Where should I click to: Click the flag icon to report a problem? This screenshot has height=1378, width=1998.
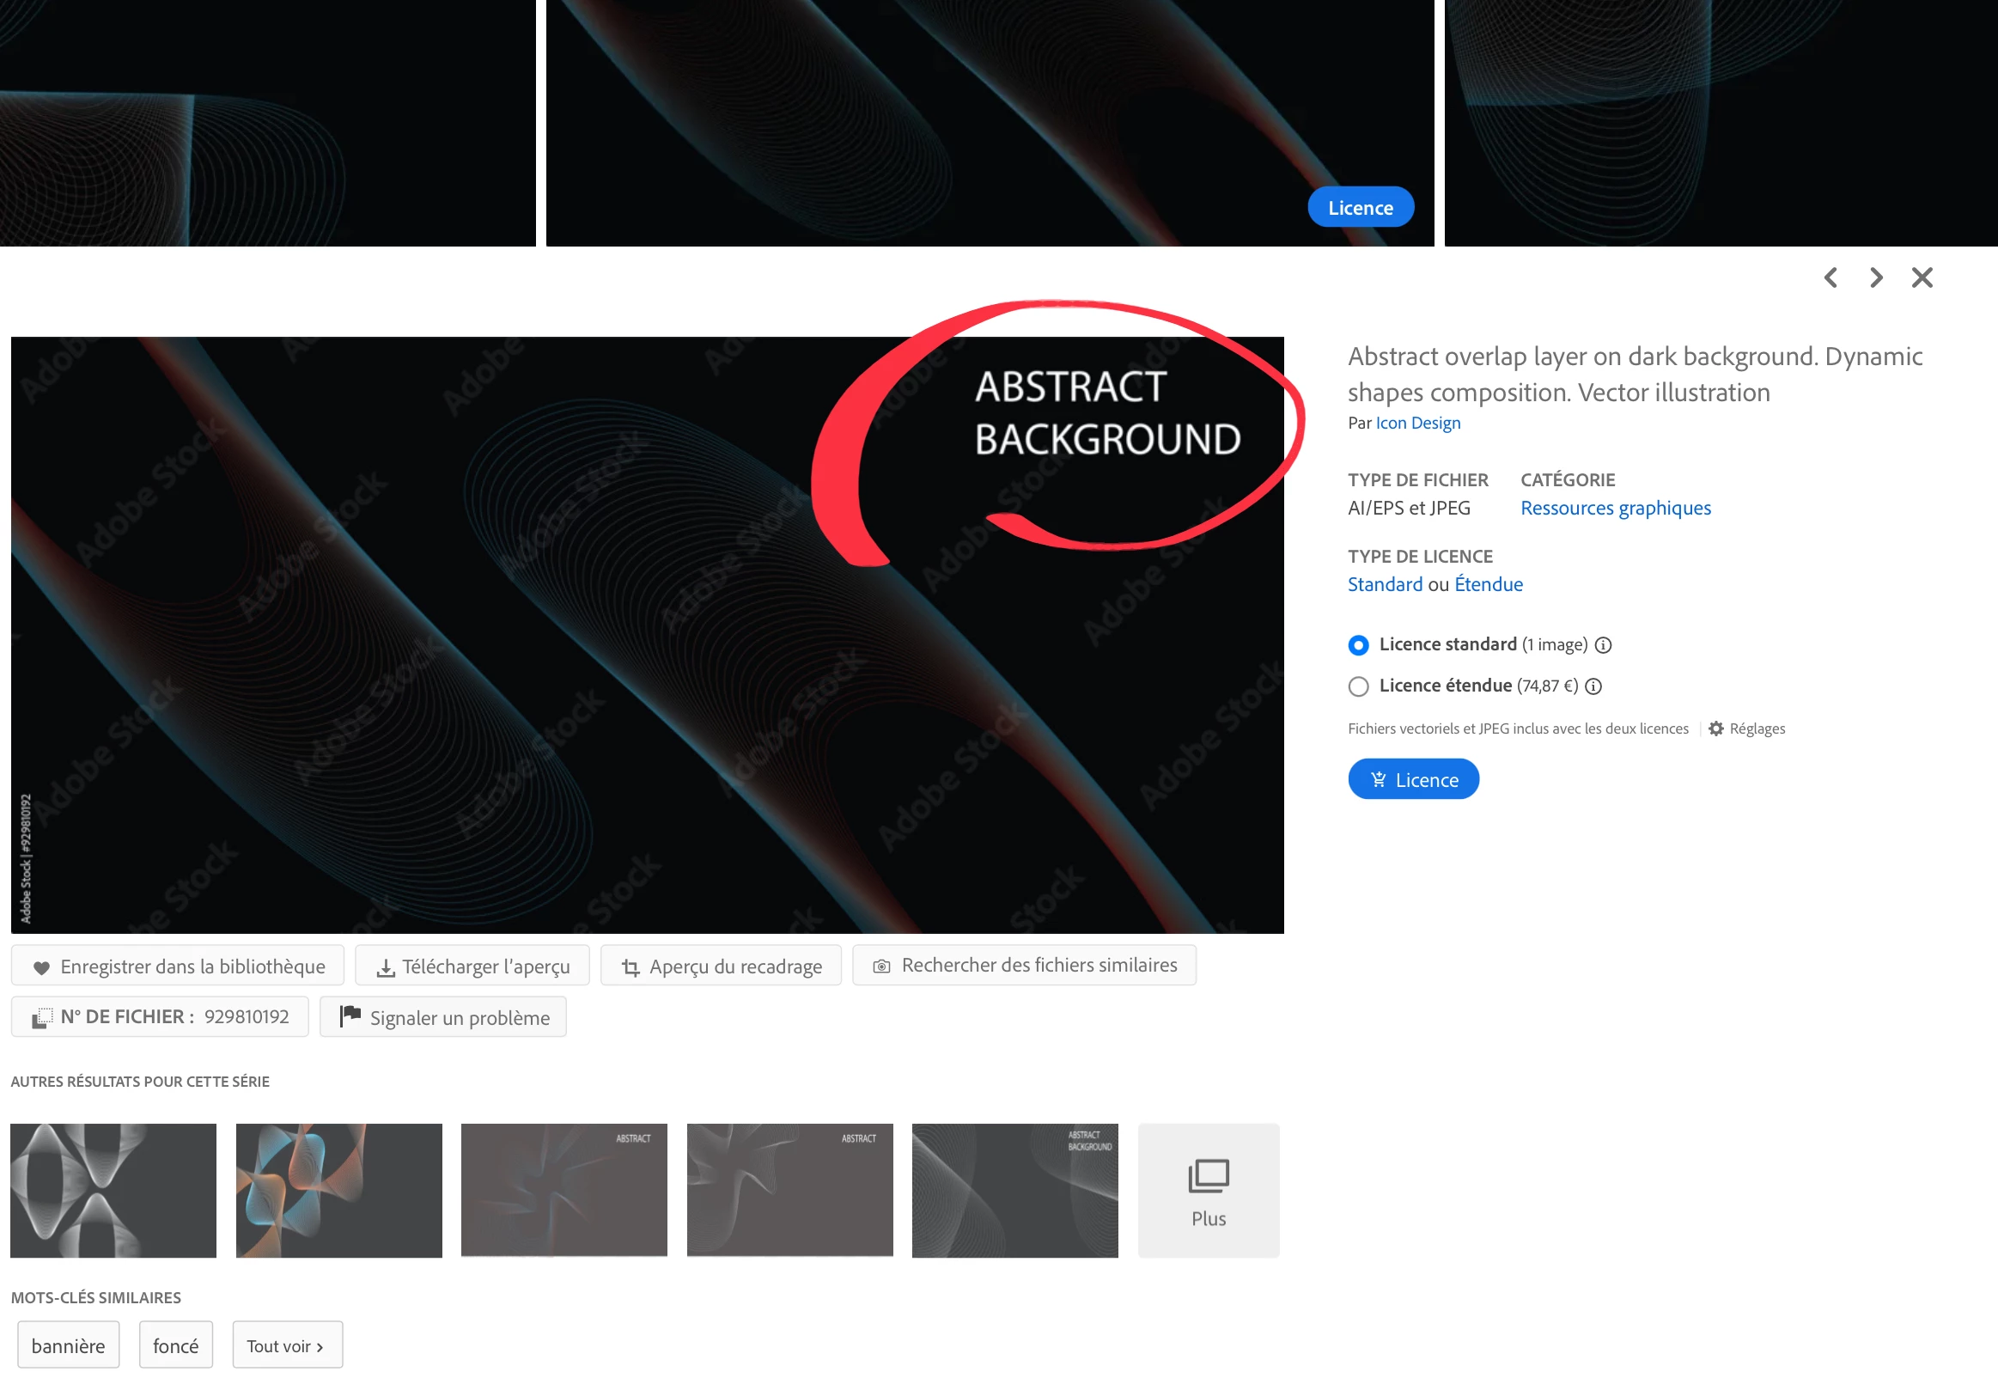click(350, 1016)
